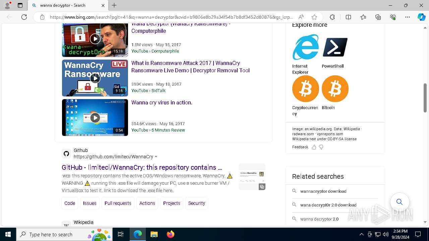Search wanna decryptor 2.0 related query
The height and width of the screenshot is (241, 429).
coord(319,219)
